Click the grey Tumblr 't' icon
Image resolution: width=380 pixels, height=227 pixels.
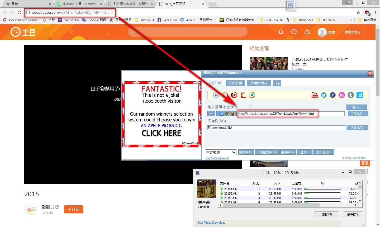click(351, 95)
